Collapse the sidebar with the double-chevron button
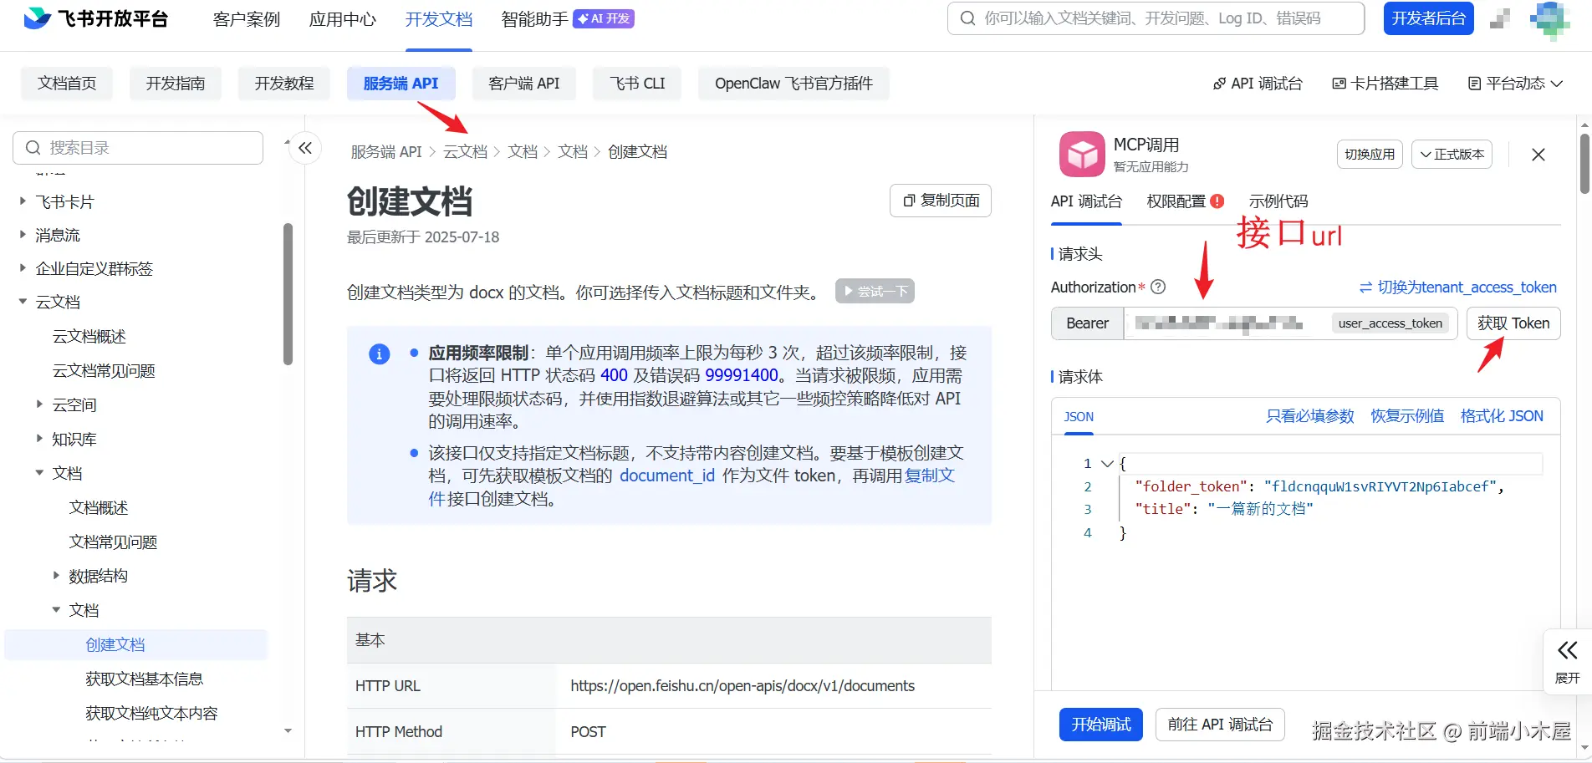The width and height of the screenshot is (1592, 763). click(x=305, y=148)
